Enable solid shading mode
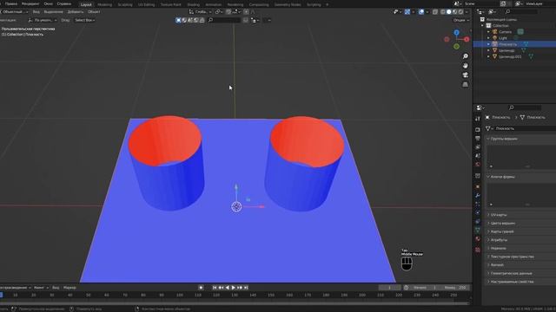Image resolution: width=556 pixels, height=312 pixels. tap(449, 11)
